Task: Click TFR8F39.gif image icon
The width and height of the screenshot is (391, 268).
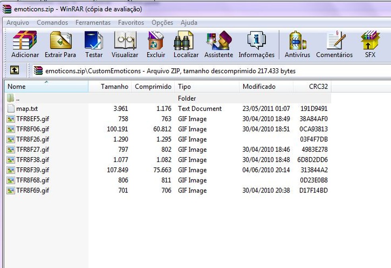Action: click(11, 170)
